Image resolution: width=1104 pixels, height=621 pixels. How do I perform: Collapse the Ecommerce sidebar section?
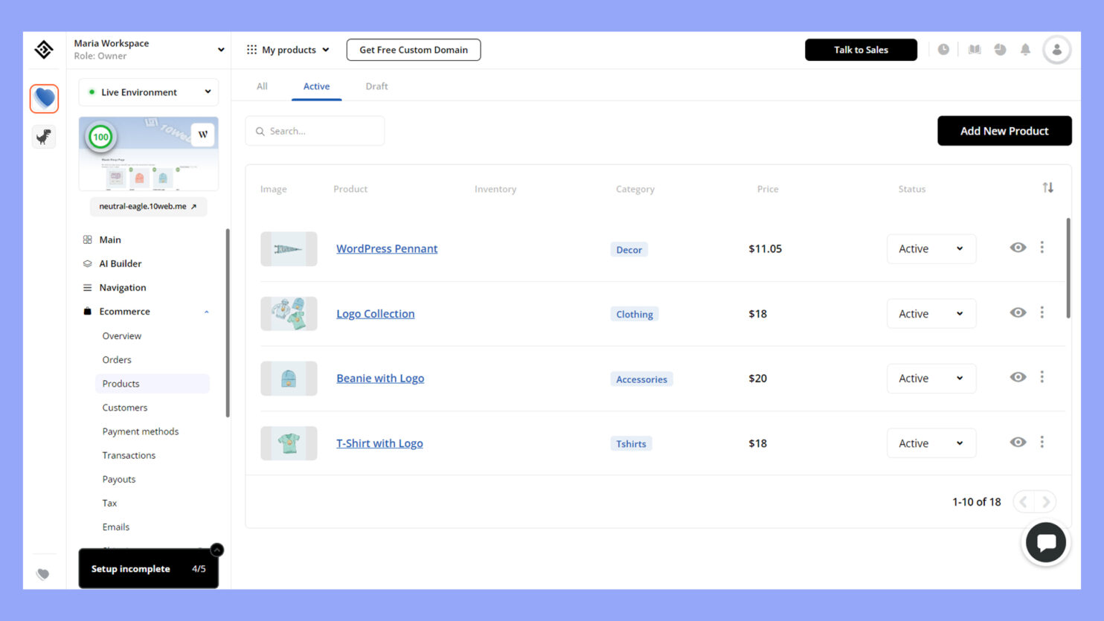tap(206, 312)
